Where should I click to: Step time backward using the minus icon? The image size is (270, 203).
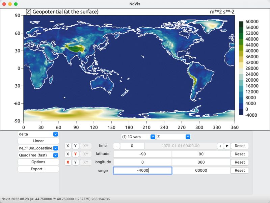(117, 146)
